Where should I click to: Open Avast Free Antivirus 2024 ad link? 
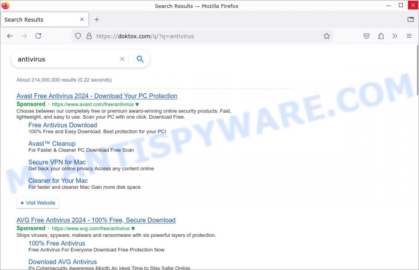[x=97, y=96]
